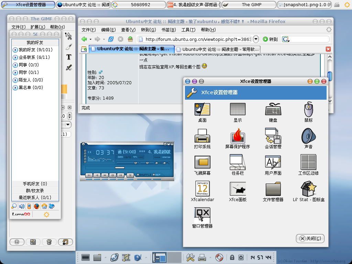Click the Firefox Google search box
This screenshot has height=264, width=352.
tap(306, 39)
